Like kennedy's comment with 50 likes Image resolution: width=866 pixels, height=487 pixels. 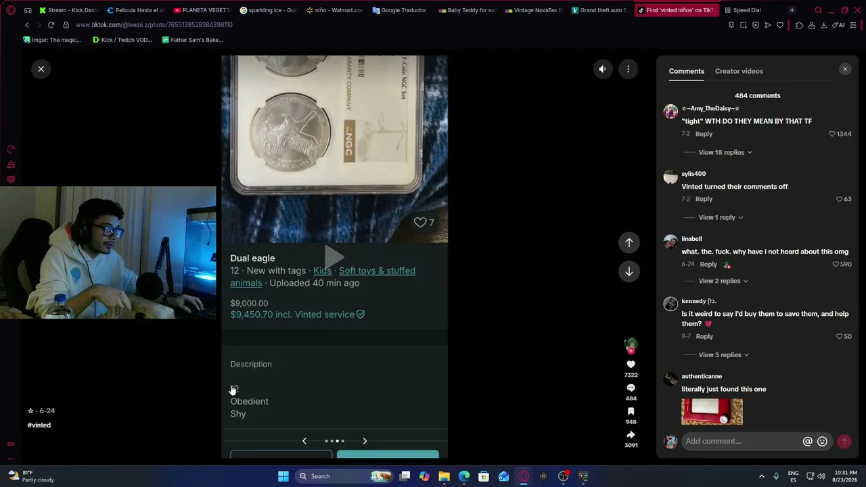coord(840,336)
